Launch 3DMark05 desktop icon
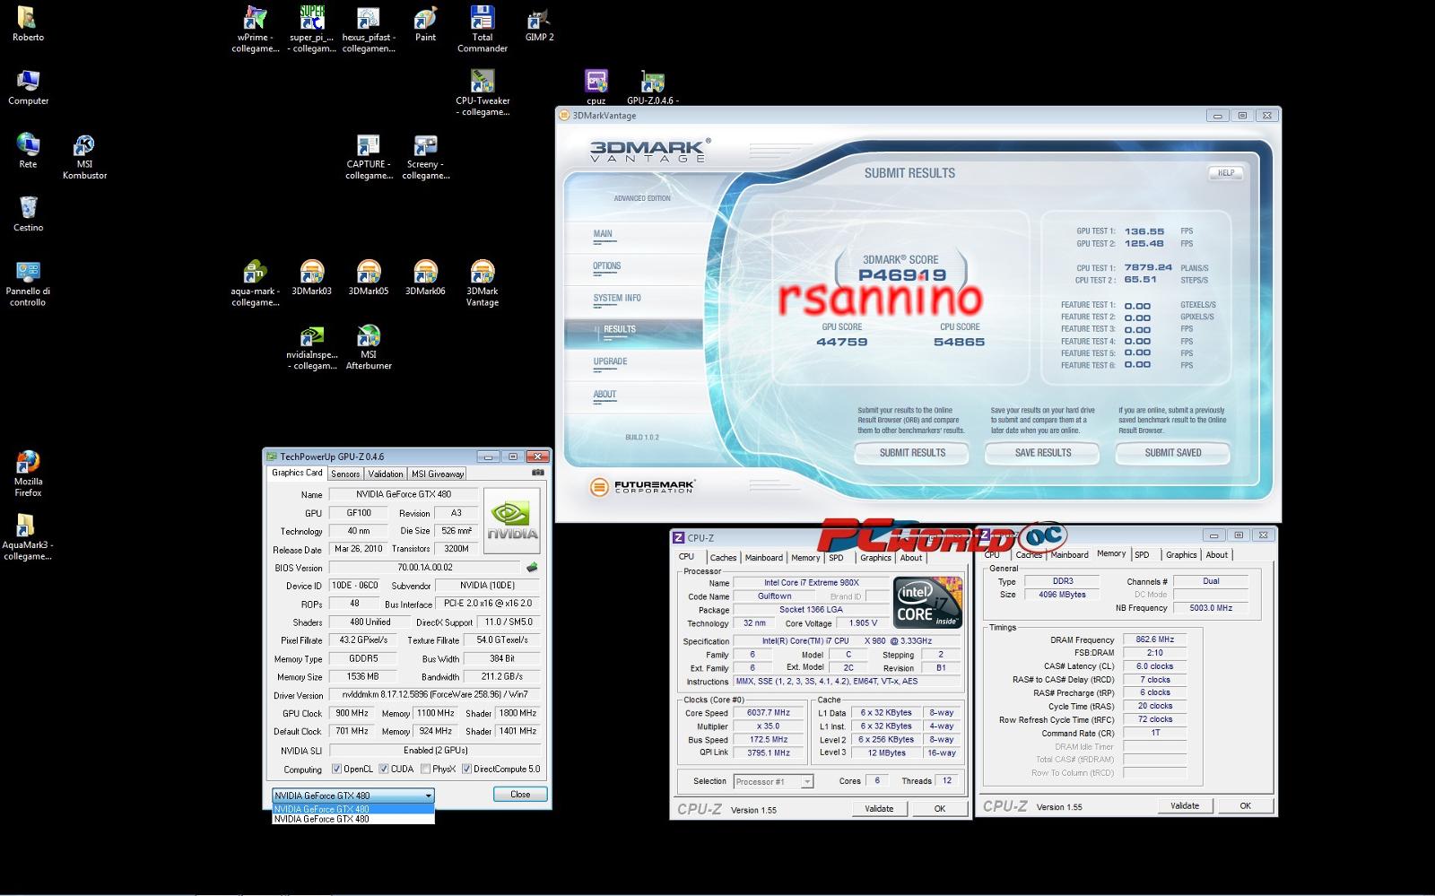Image resolution: width=1435 pixels, height=896 pixels. point(369,278)
